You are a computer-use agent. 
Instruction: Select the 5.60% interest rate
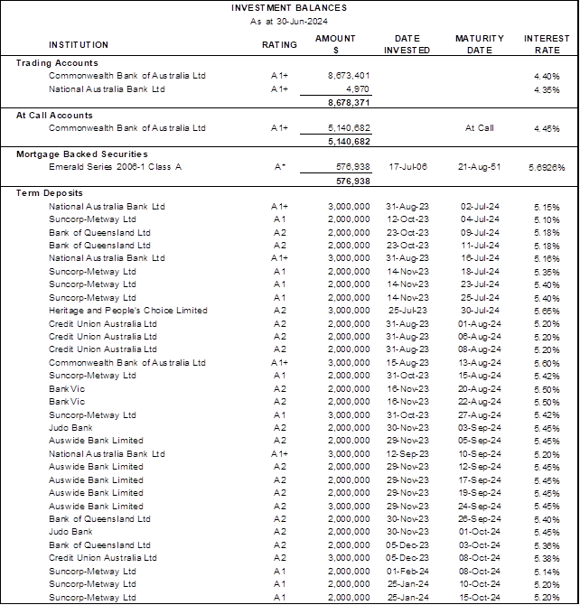(547, 364)
